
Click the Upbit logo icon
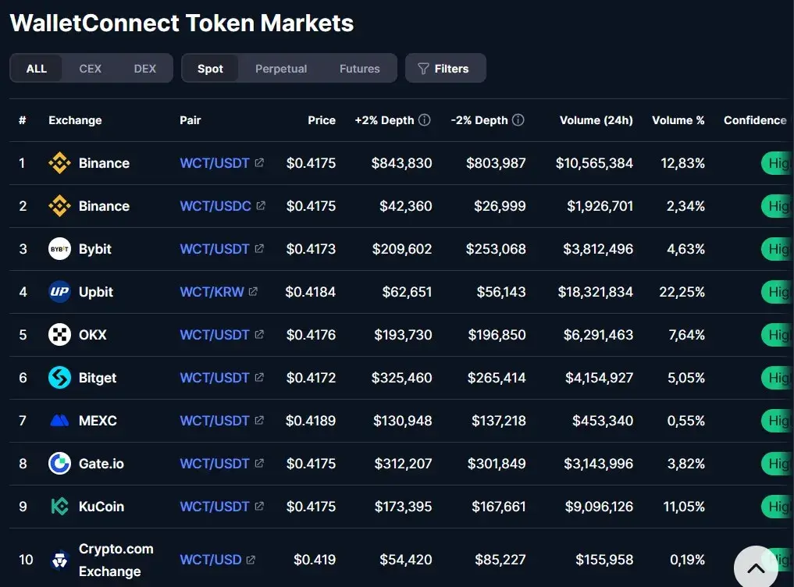point(60,292)
